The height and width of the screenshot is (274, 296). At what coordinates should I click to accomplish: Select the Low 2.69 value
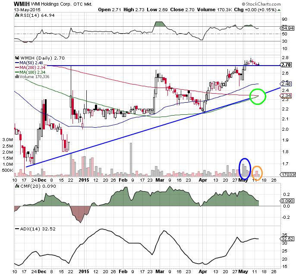157,9
